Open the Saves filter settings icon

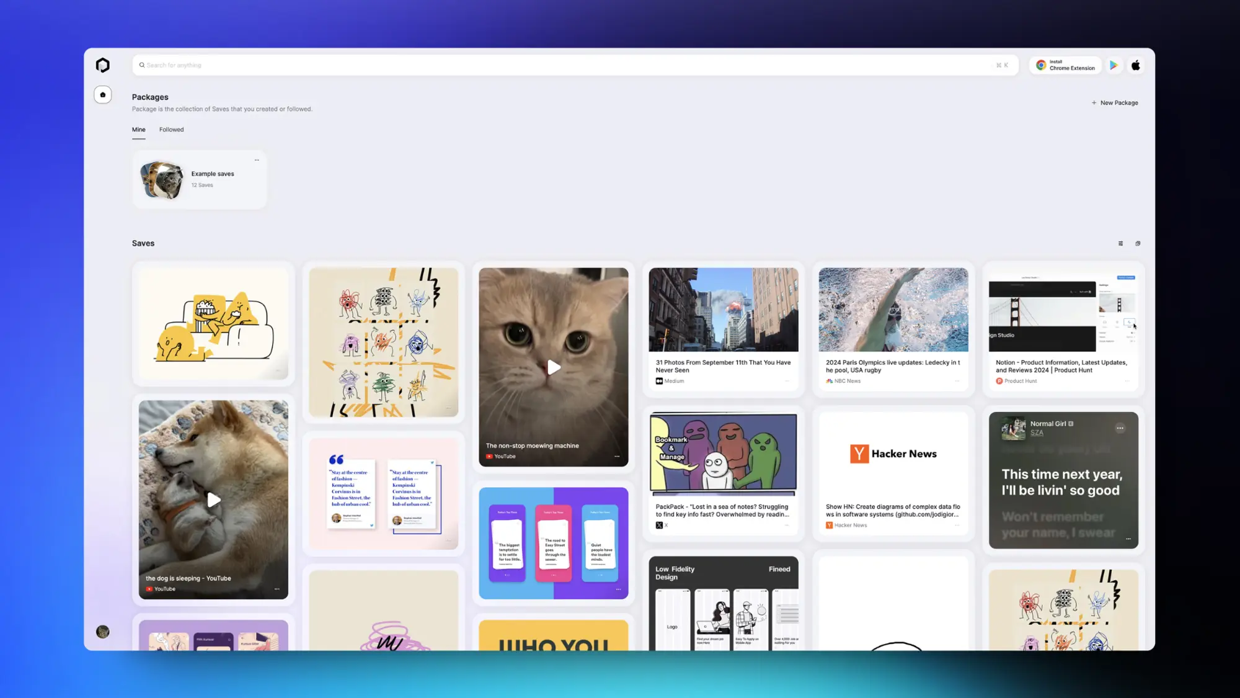1120,243
